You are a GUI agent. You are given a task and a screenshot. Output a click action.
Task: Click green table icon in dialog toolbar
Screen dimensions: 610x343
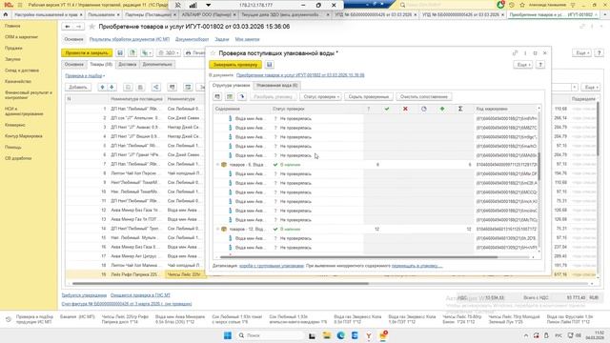230,96
